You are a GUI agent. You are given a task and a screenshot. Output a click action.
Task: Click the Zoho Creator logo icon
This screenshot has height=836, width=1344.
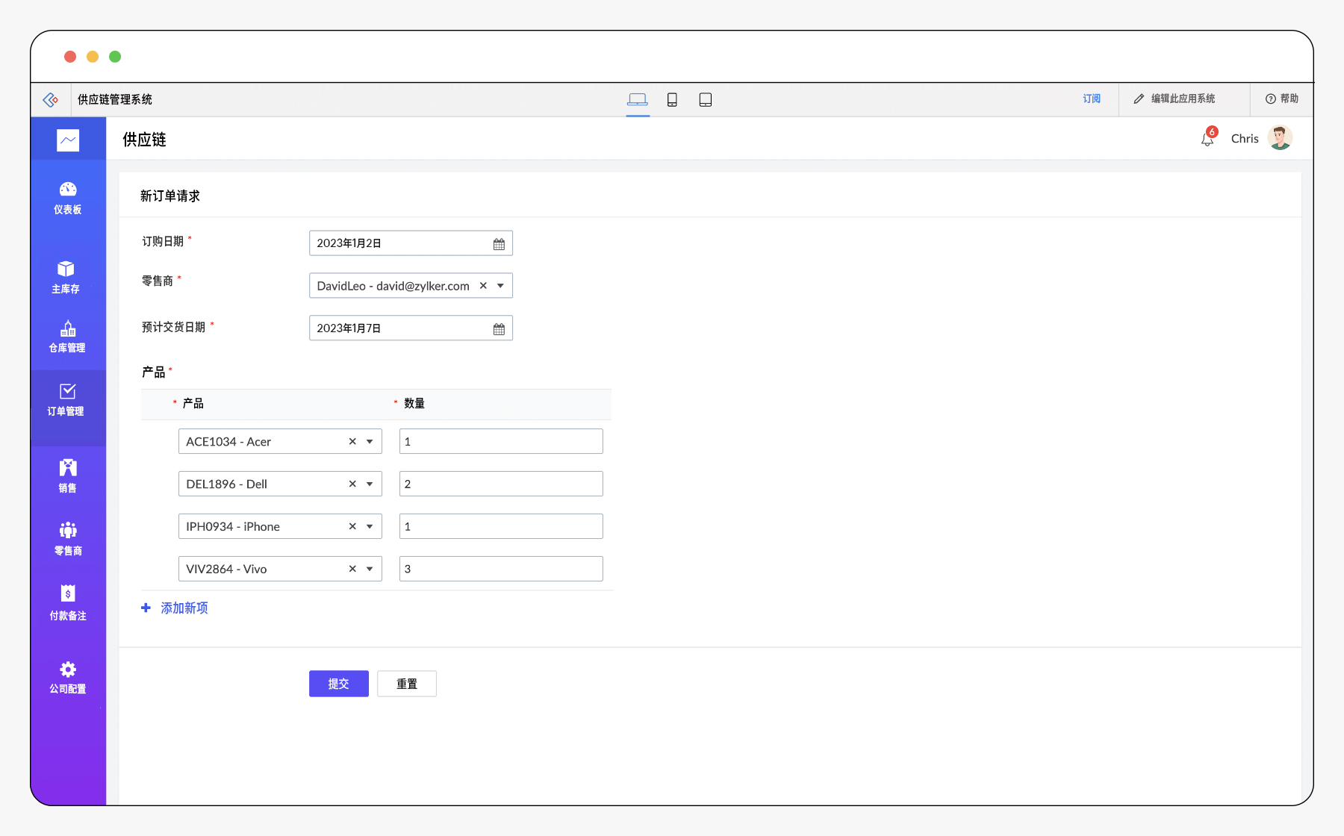click(51, 99)
